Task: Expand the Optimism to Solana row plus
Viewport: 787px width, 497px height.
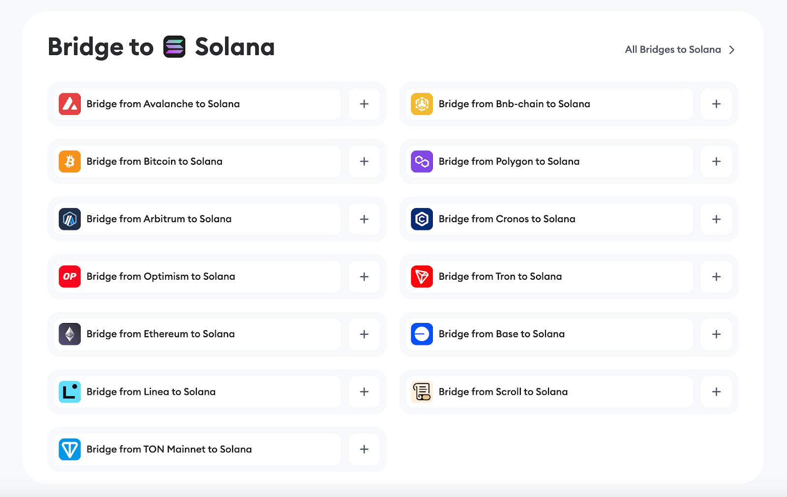Action: tap(364, 277)
